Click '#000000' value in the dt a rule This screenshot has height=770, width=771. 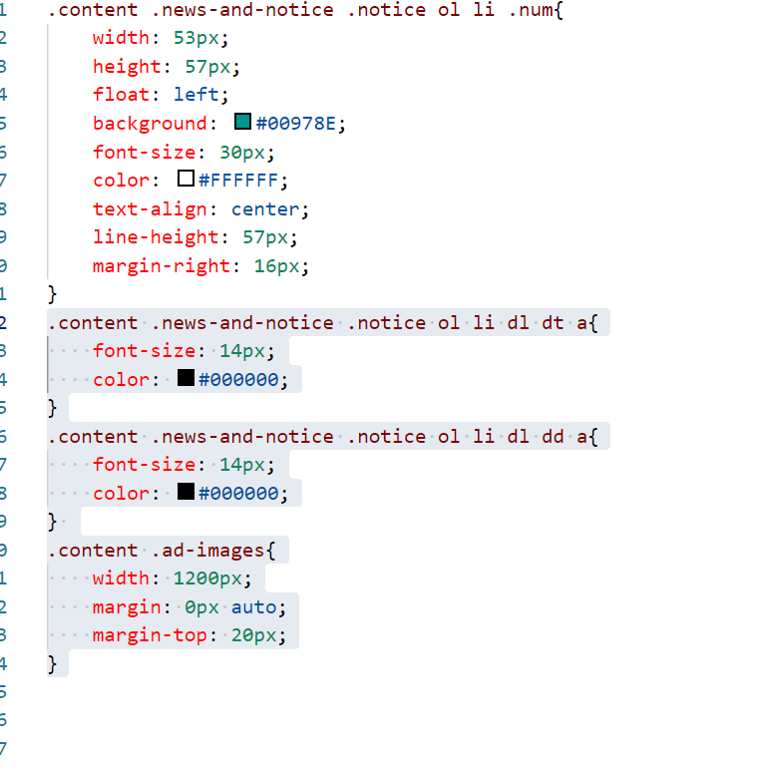pyautogui.click(x=238, y=380)
